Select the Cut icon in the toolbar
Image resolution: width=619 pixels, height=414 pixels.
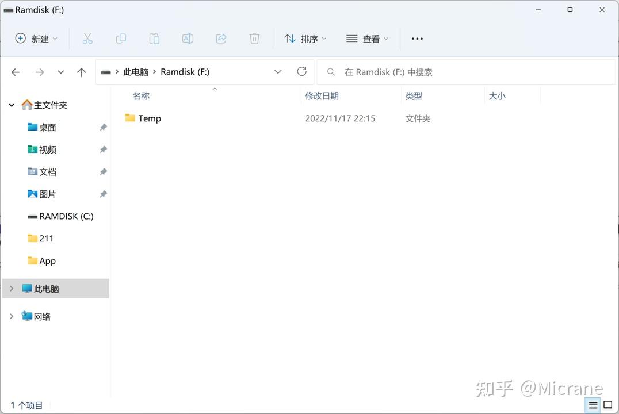coord(87,39)
